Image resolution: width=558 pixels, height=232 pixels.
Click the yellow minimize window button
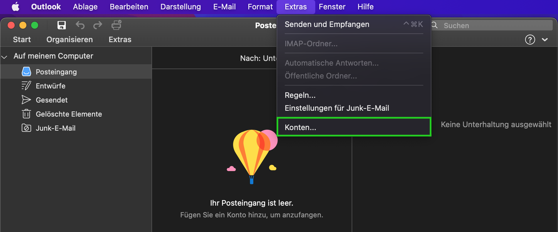coord(23,25)
